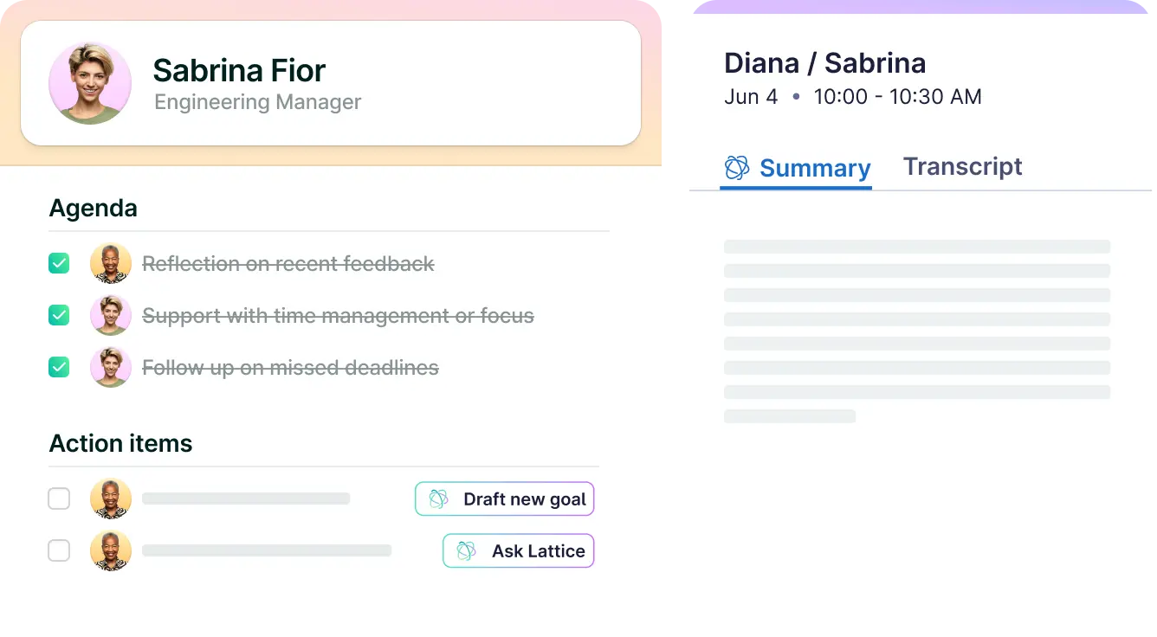This screenshot has height=637, width=1157.
Task: Uncheck the Follow up on missed deadlines checkbox
Action: (x=59, y=368)
